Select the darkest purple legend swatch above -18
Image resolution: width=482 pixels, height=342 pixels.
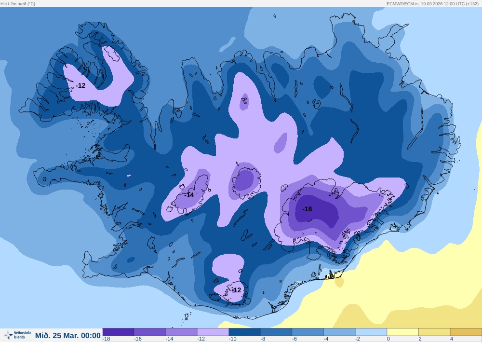[x=118, y=332]
